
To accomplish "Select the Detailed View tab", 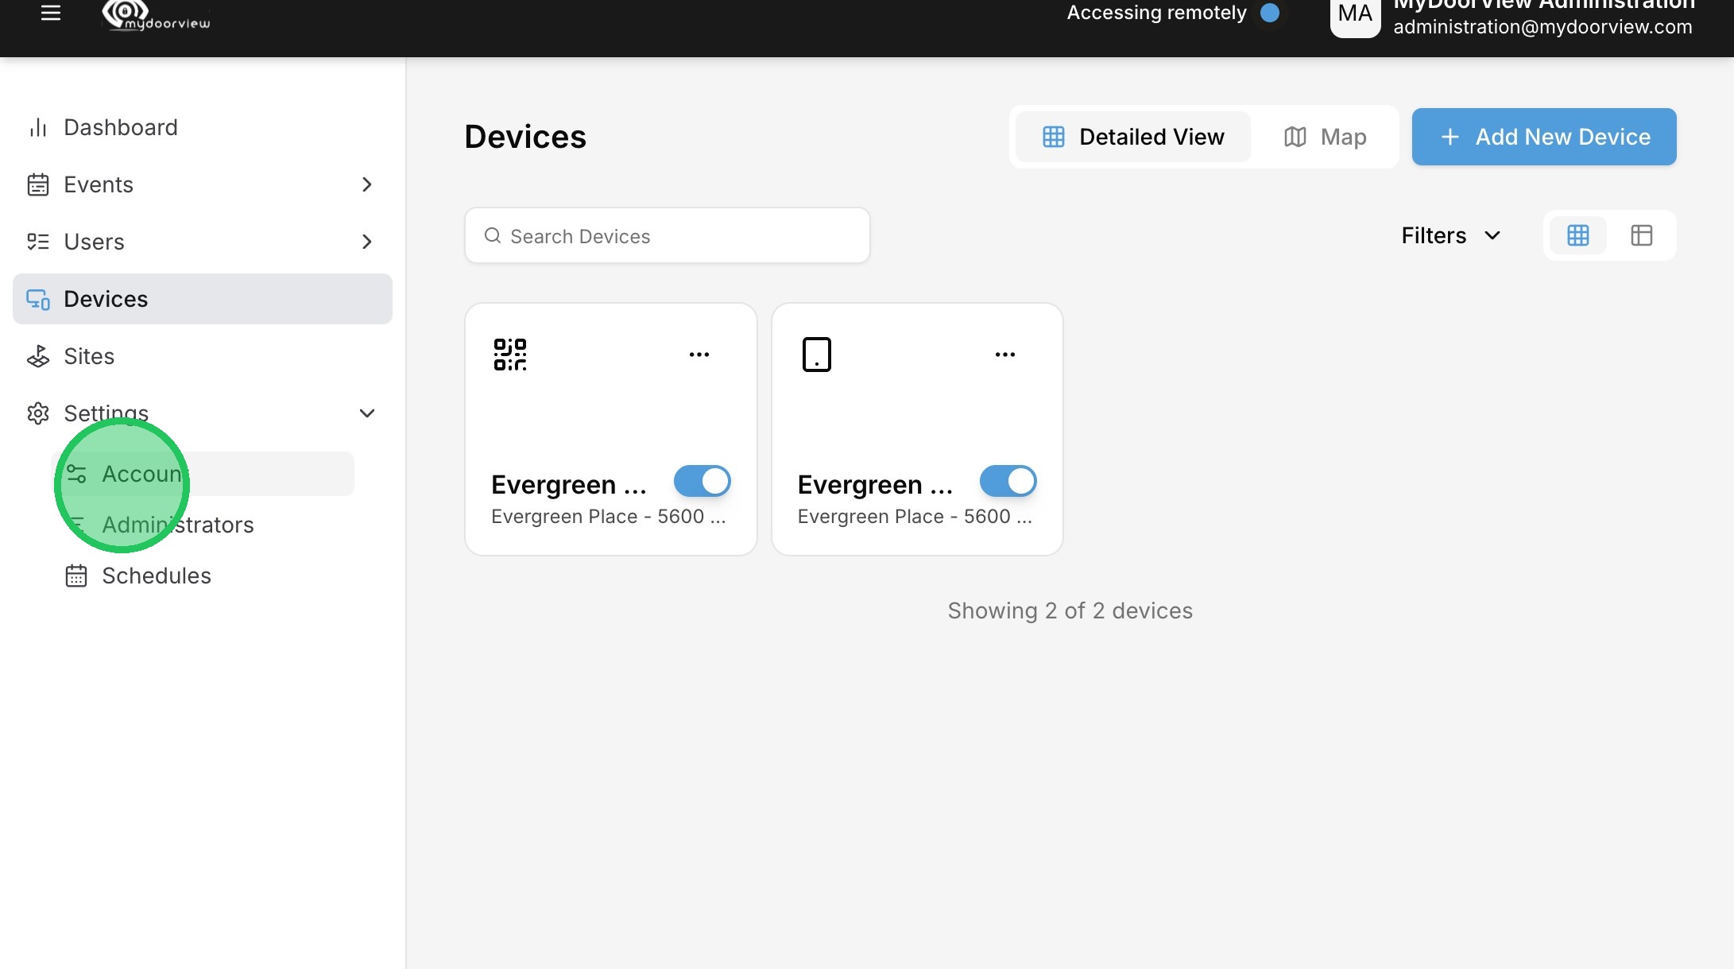I will 1133,137.
